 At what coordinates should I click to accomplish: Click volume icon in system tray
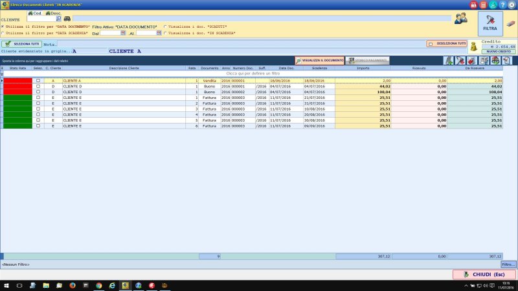(485, 285)
